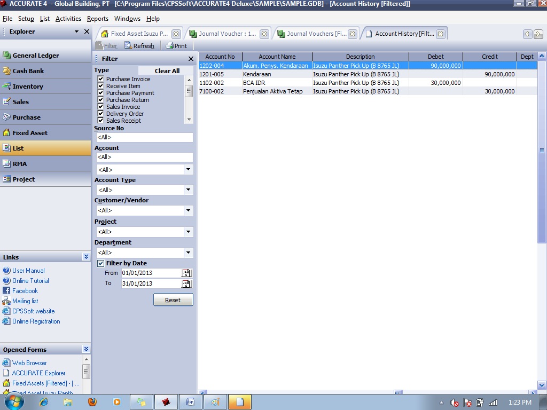Click the Refresh toolbar button
The height and width of the screenshot is (410, 547).
(x=139, y=46)
